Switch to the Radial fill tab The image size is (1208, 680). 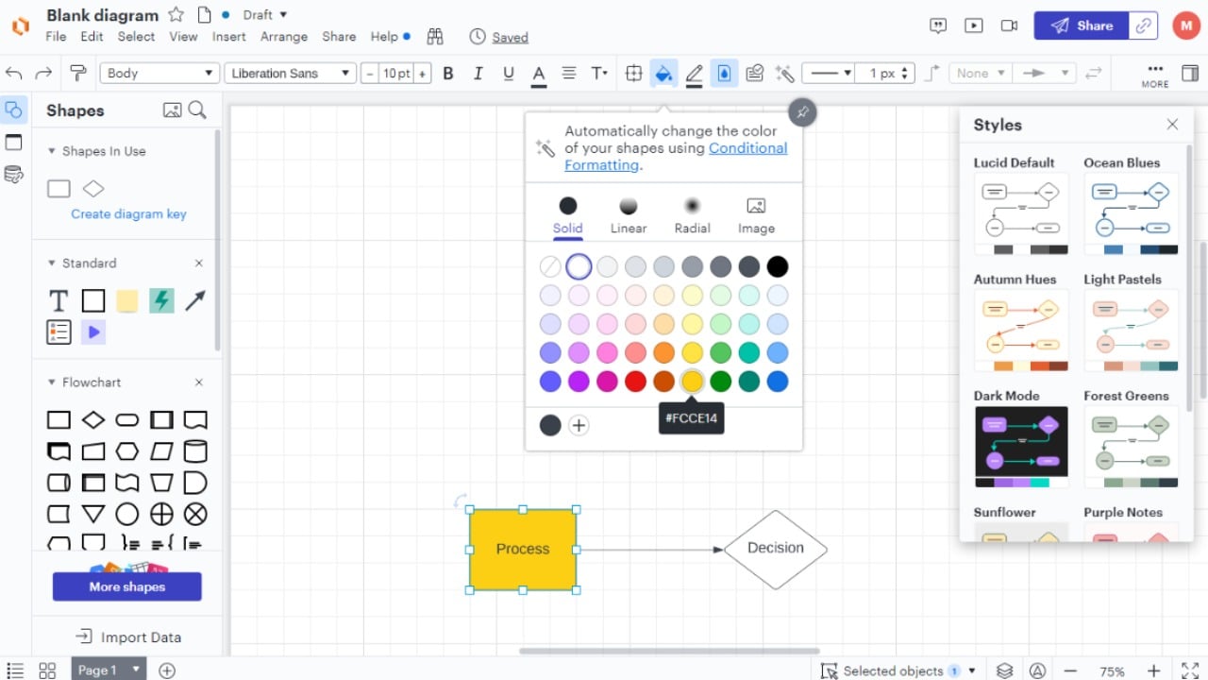coord(692,215)
